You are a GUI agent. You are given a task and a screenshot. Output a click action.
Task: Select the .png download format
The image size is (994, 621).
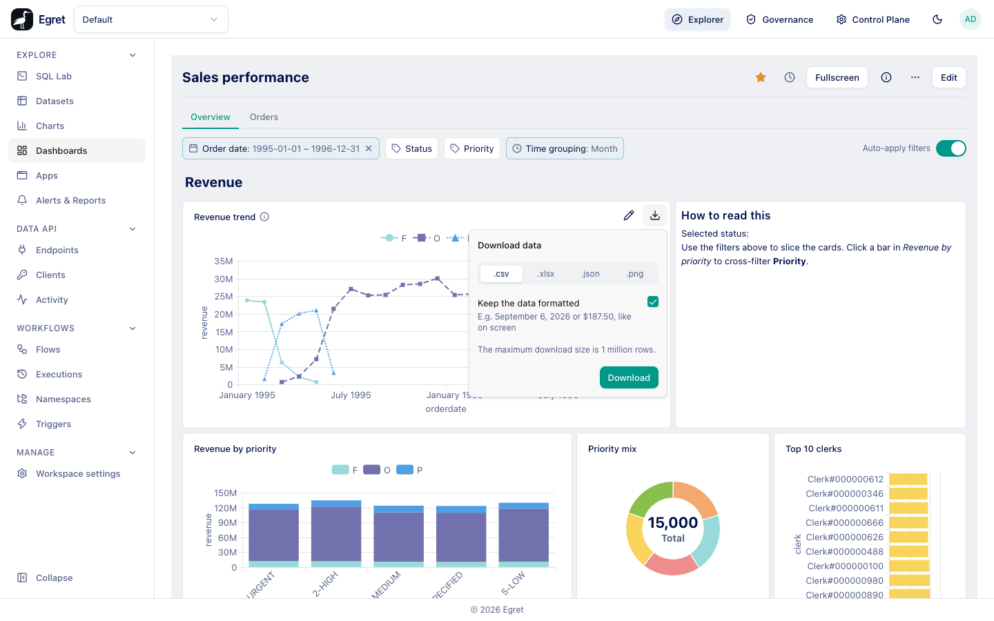point(635,274)
